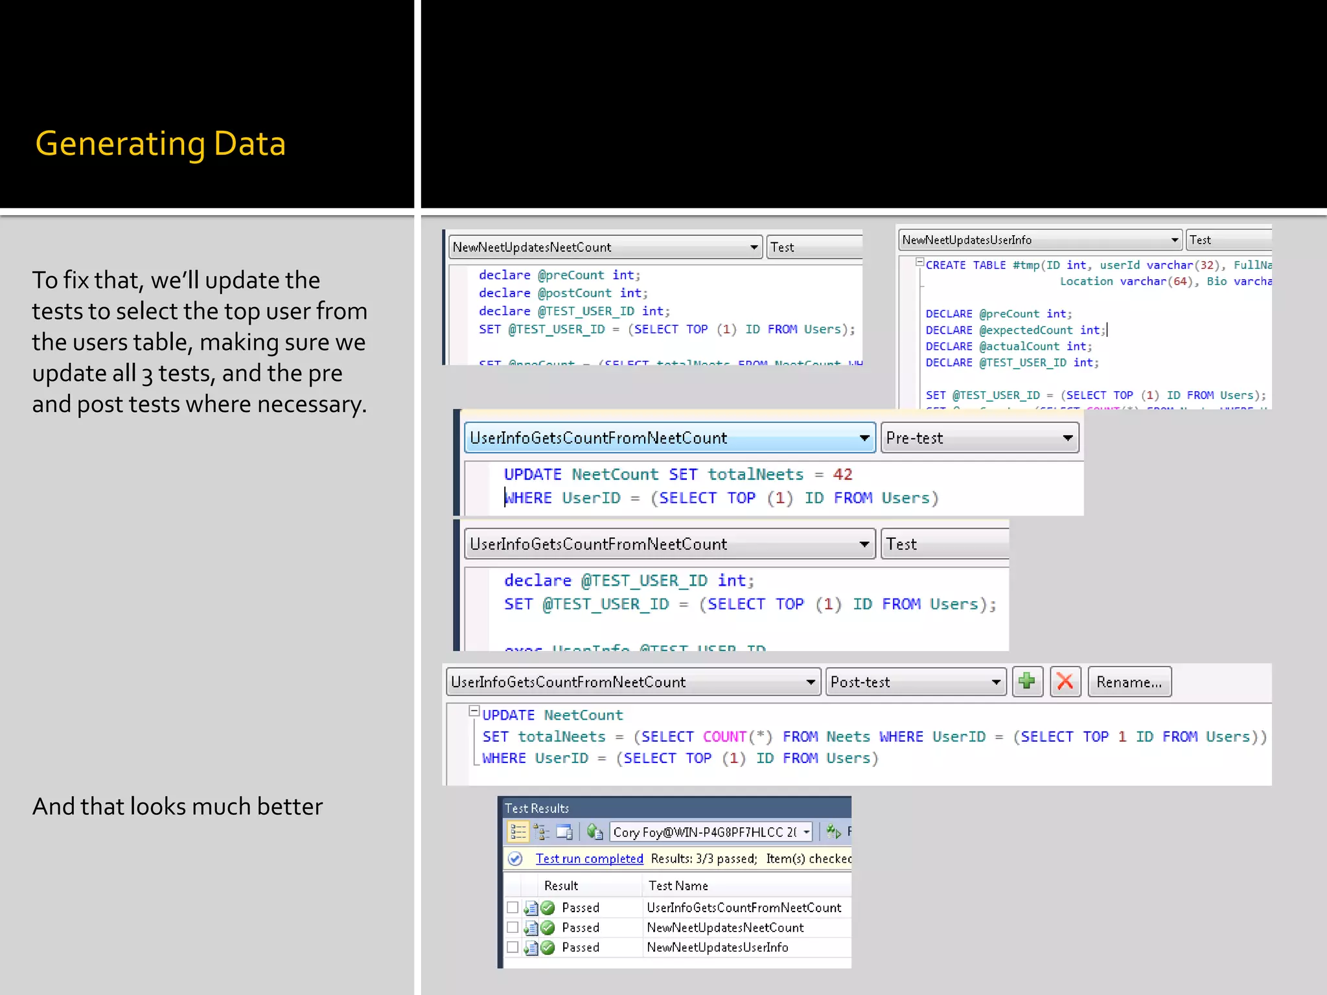Click the green plus add-test button

click(1027, 681)
